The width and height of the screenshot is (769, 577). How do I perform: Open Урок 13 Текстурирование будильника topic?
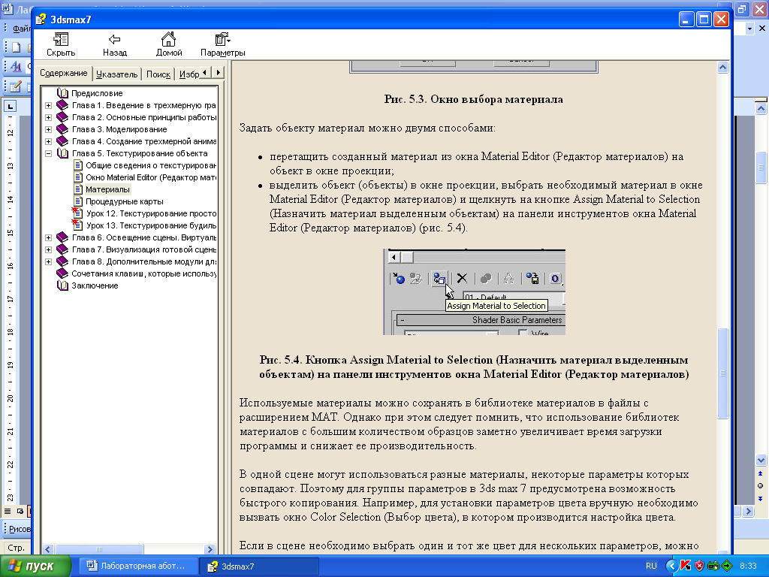[x=151, y=225]
